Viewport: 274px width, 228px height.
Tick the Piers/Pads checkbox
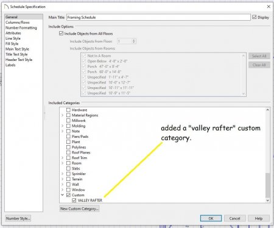[x=68, y=137]
